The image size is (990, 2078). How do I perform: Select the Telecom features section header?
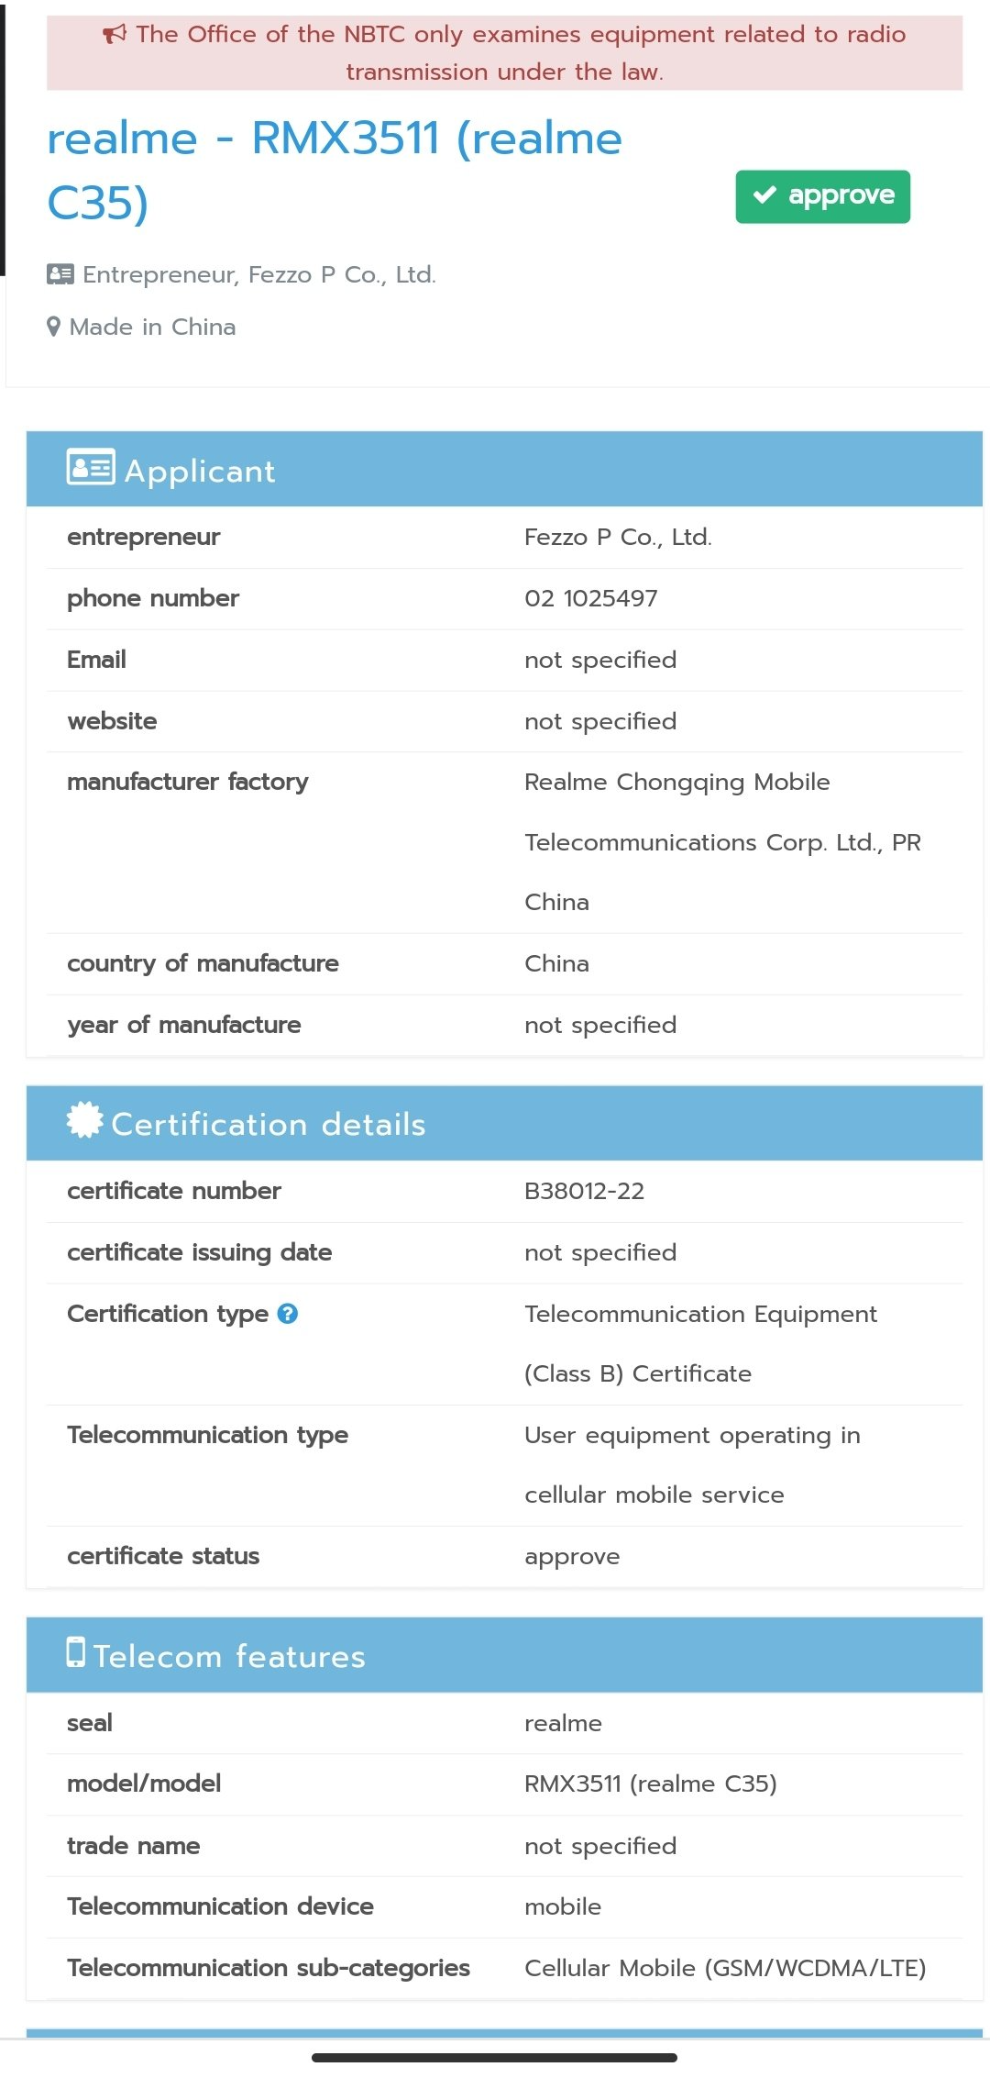click(x=504, y=1655)
